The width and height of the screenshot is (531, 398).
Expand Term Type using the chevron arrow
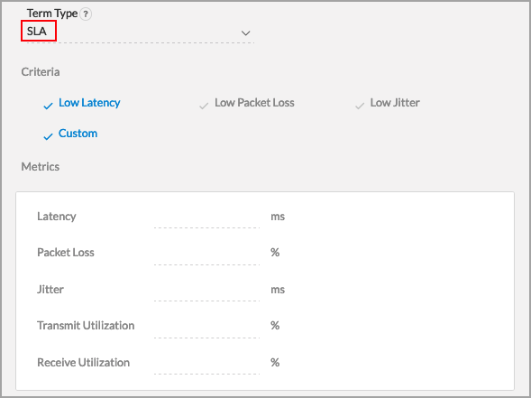click(x=245, y=33)
